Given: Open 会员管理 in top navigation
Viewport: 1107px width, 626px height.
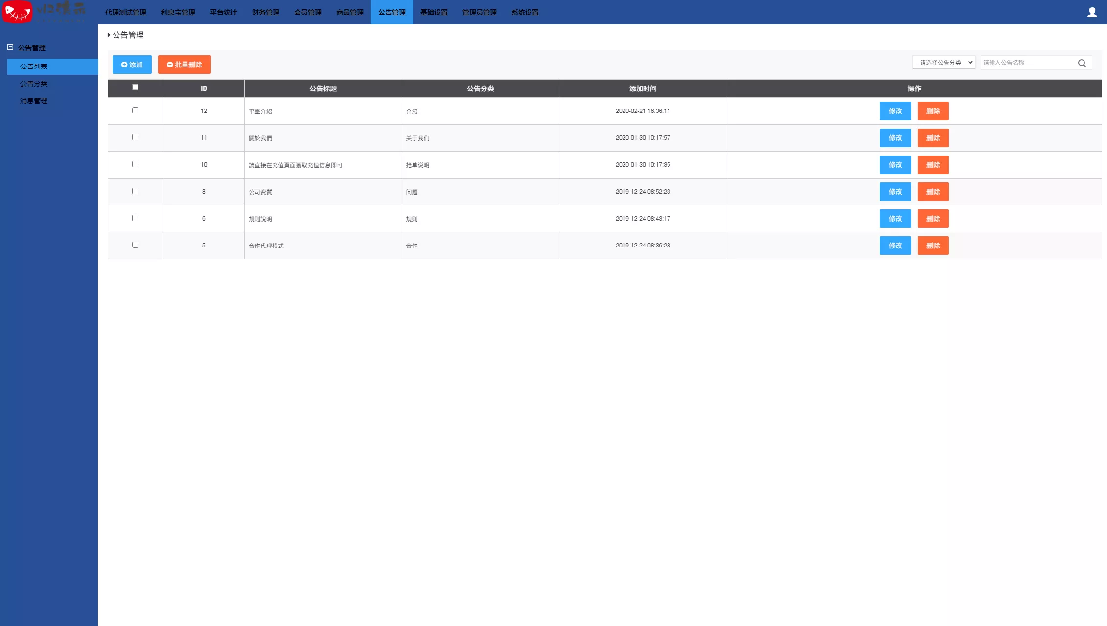Looking at the screenshot, I should [307, 12].
